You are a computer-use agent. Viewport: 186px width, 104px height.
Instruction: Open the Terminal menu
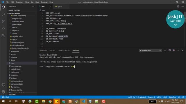(x=44, y=2)
